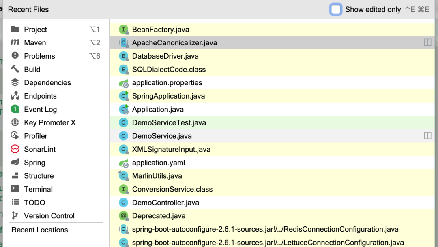Image resolution: width=438 pixels, height=247 pixels.
Task: Open RedisConnectionConfiguration.java
Action: [273, 229]
